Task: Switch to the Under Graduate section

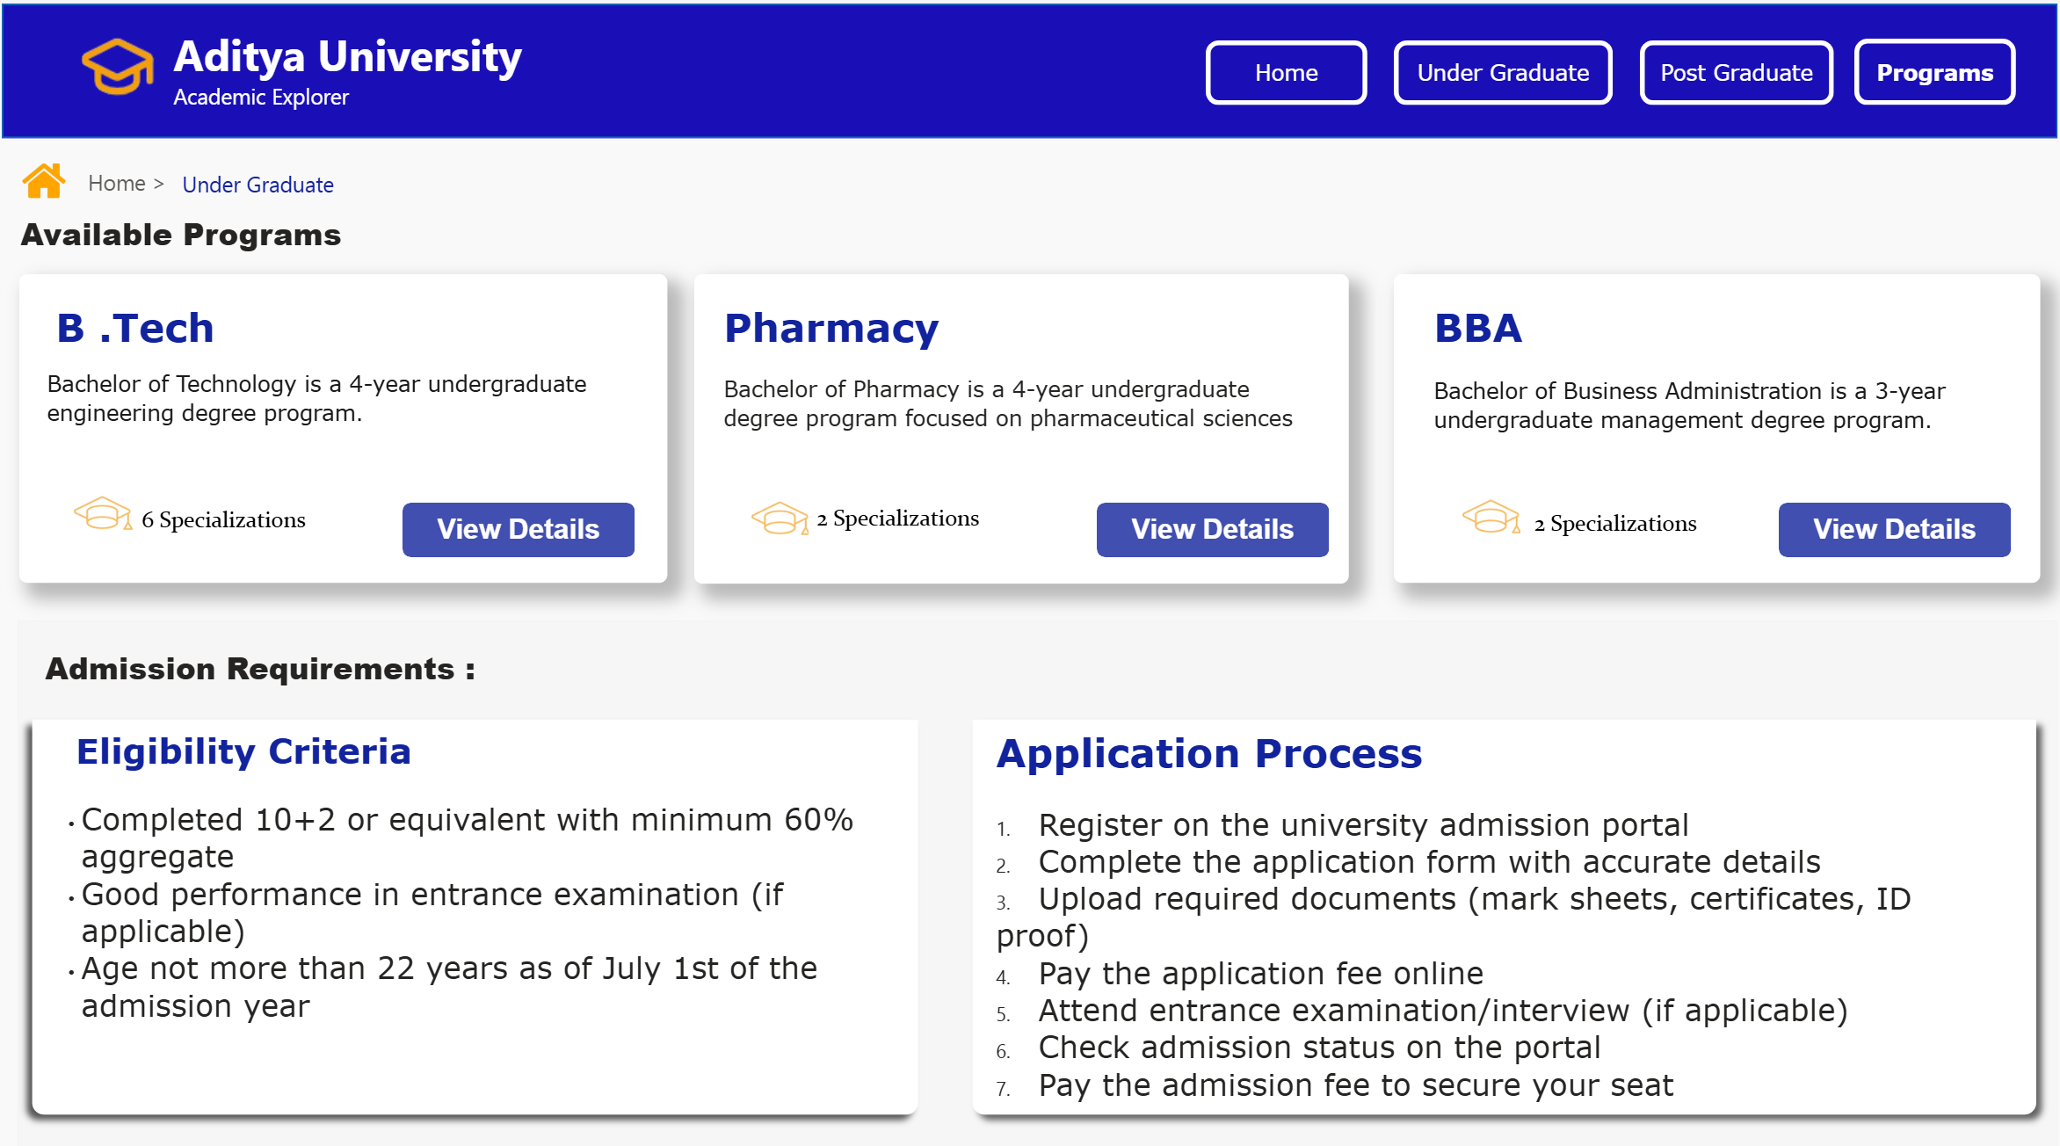Action: click(1502, 72)
